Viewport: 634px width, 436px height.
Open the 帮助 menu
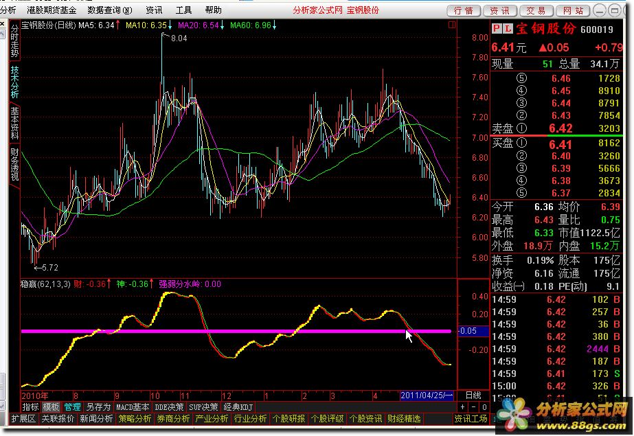pos(213,10)
